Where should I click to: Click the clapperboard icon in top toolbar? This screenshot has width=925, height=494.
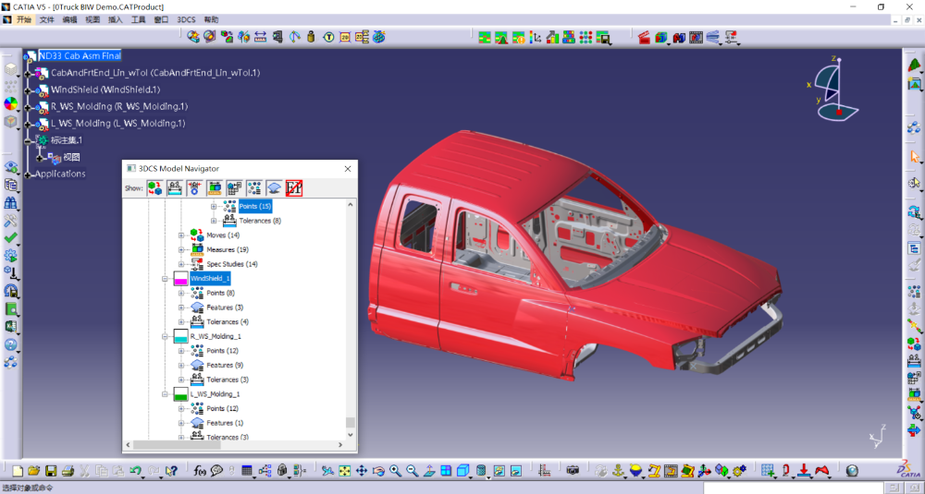pyautogui.click(x=644, y=37)
